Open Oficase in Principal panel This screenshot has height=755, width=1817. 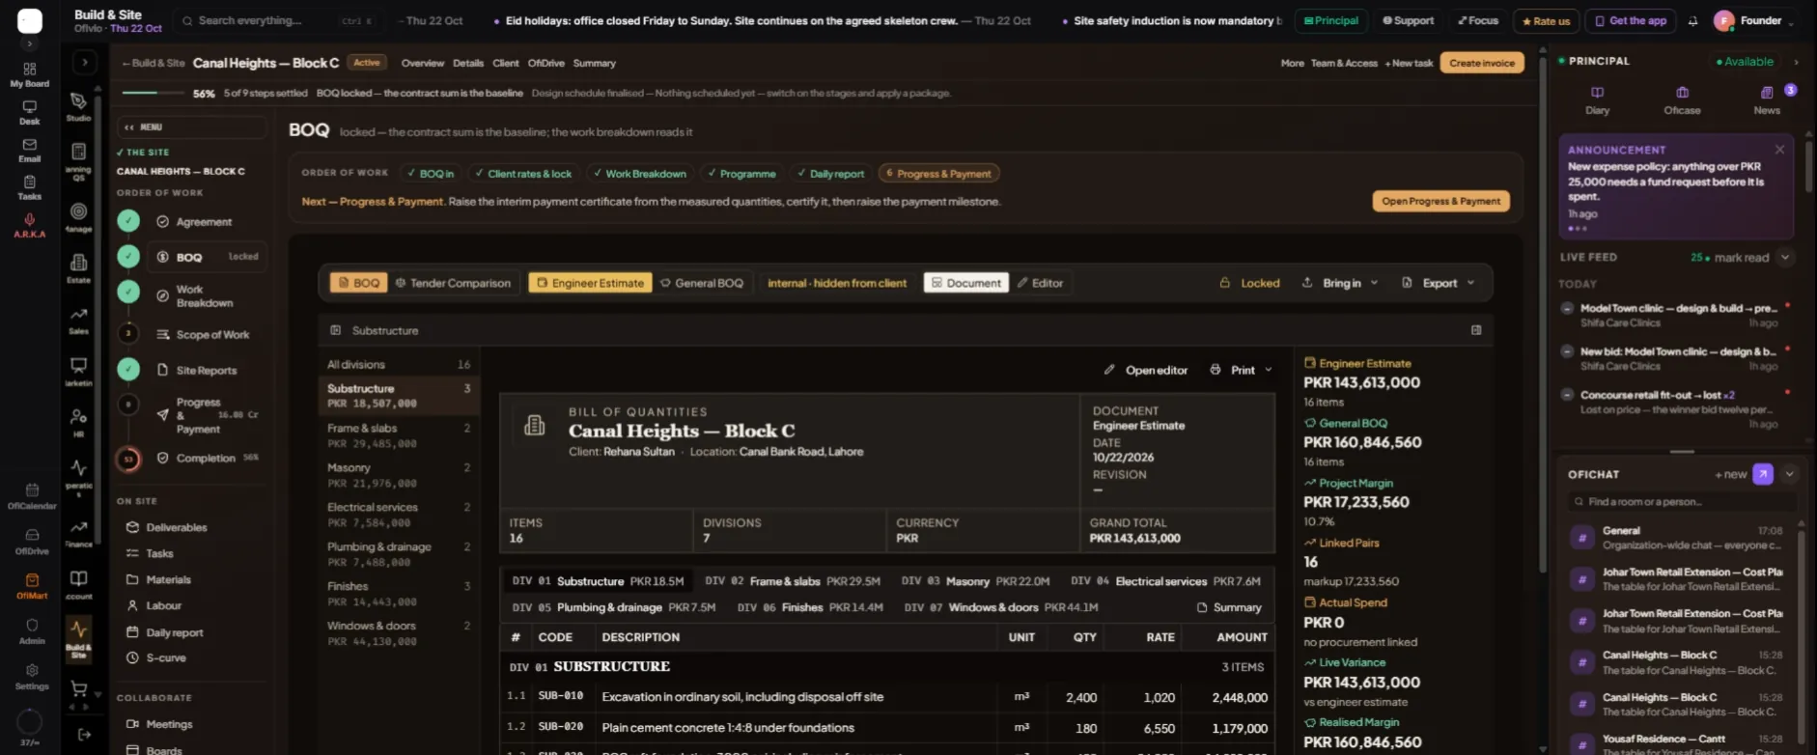[x=1682, y=99]
